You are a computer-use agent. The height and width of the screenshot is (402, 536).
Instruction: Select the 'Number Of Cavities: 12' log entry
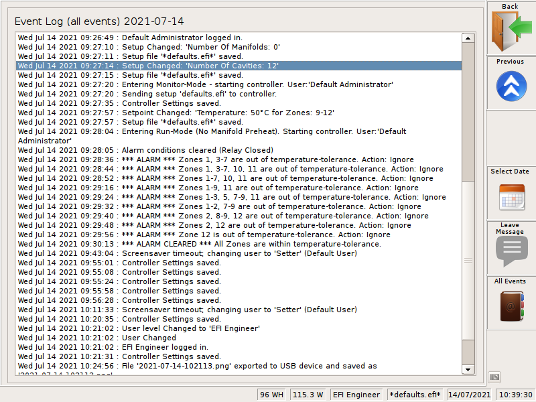[x=201, y=66]
